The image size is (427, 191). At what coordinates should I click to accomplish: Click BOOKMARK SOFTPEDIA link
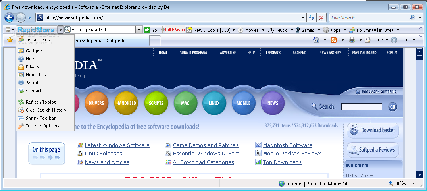click(x=376, y=92)
